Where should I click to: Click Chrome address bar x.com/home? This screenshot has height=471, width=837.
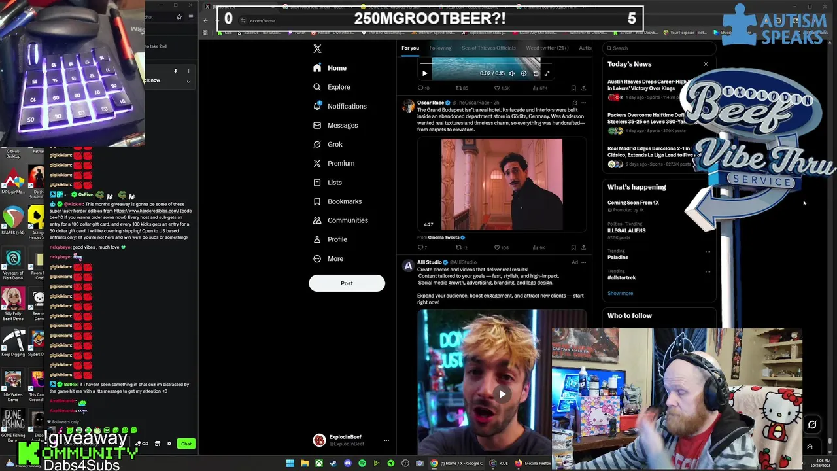pos(262,20)
